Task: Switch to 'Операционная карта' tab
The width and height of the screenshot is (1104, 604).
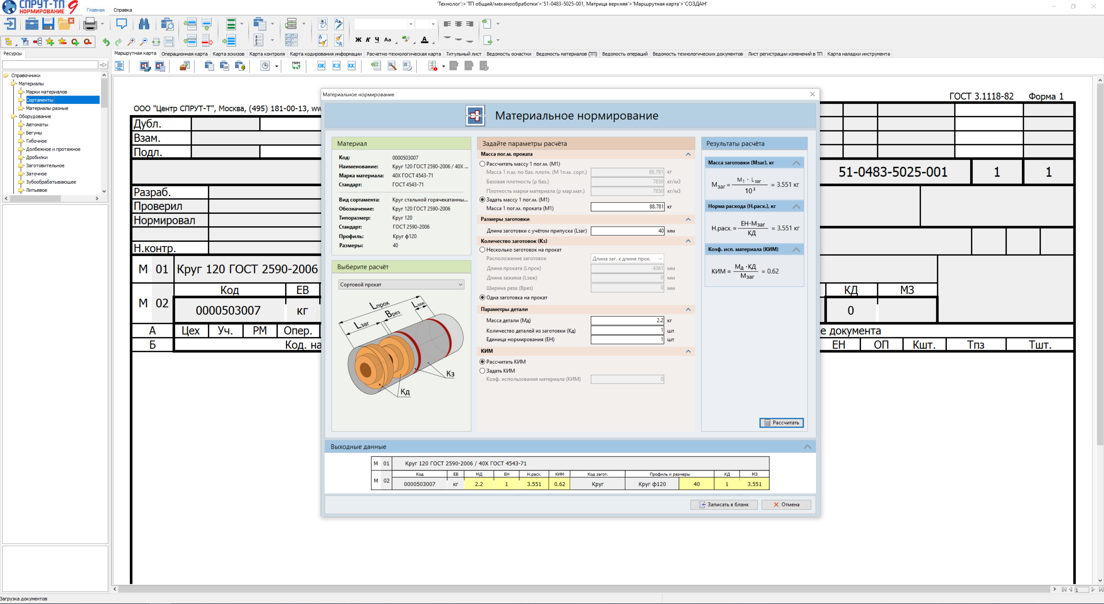Action: (184, 54)
